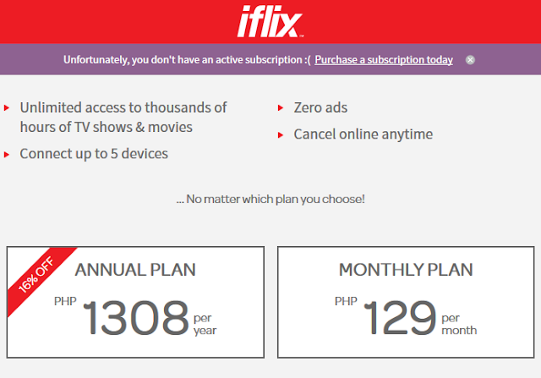Click the "per year" label

205,326
